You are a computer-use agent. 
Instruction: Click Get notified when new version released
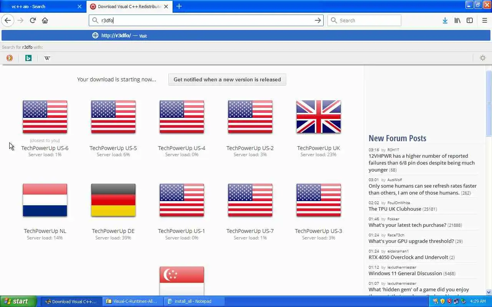[x=227, y=79]
